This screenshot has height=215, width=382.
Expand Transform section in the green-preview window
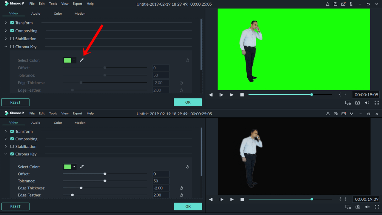pos(6,23)
